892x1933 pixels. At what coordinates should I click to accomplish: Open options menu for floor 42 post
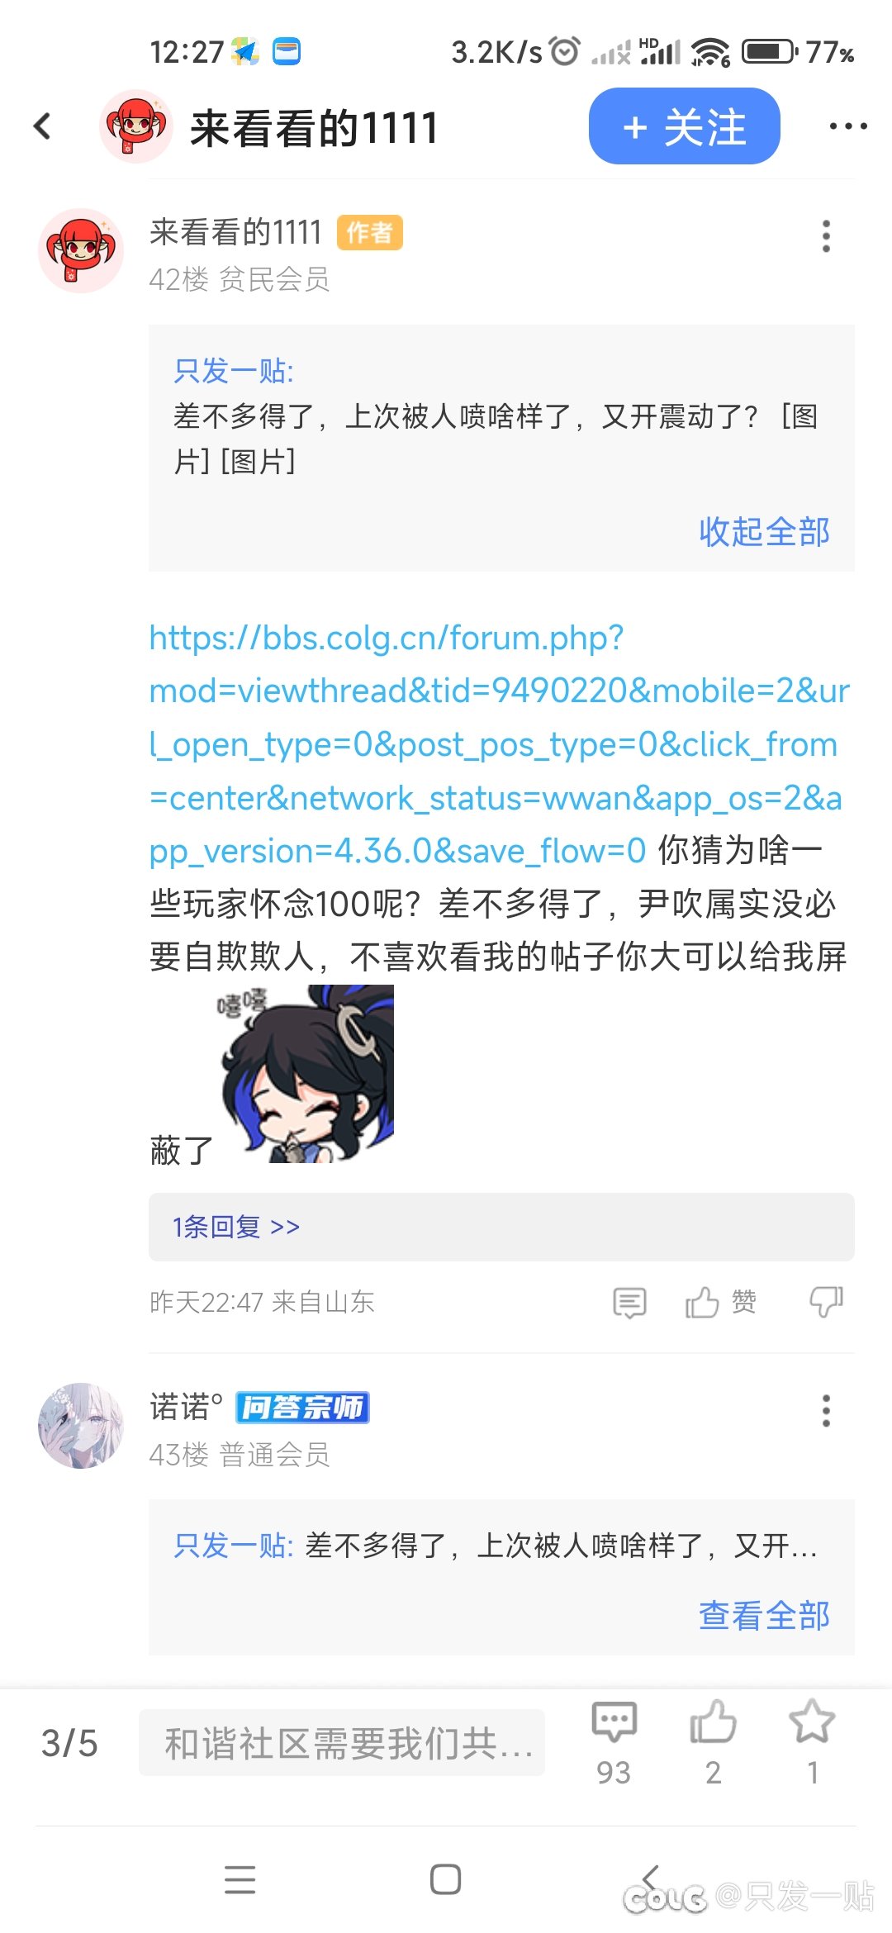[x=825, y=236]
